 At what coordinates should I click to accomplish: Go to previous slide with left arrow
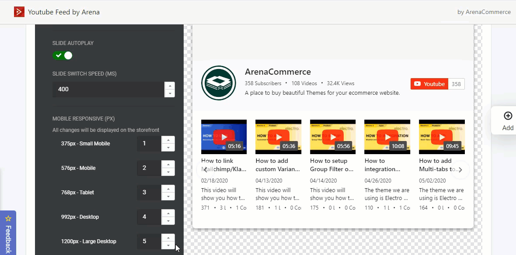point(206,169)
